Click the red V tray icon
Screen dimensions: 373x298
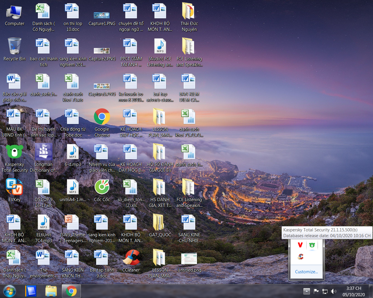(300, 245)
